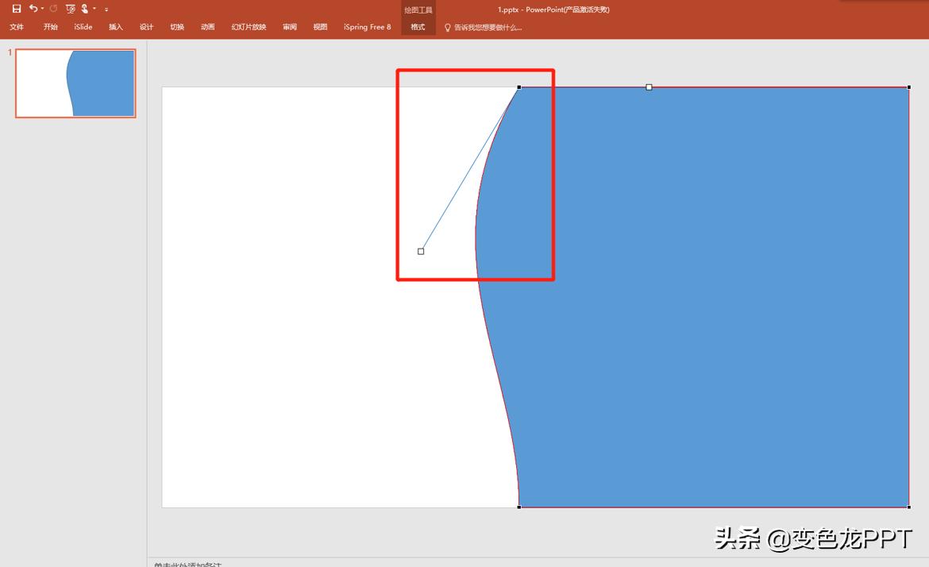Click the white handle on top edge
This screenshot has width=929, height=567.
649,87
